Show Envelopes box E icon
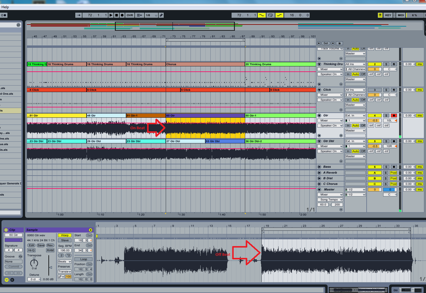Screen dimensions: 426x293 coord(12,280)
